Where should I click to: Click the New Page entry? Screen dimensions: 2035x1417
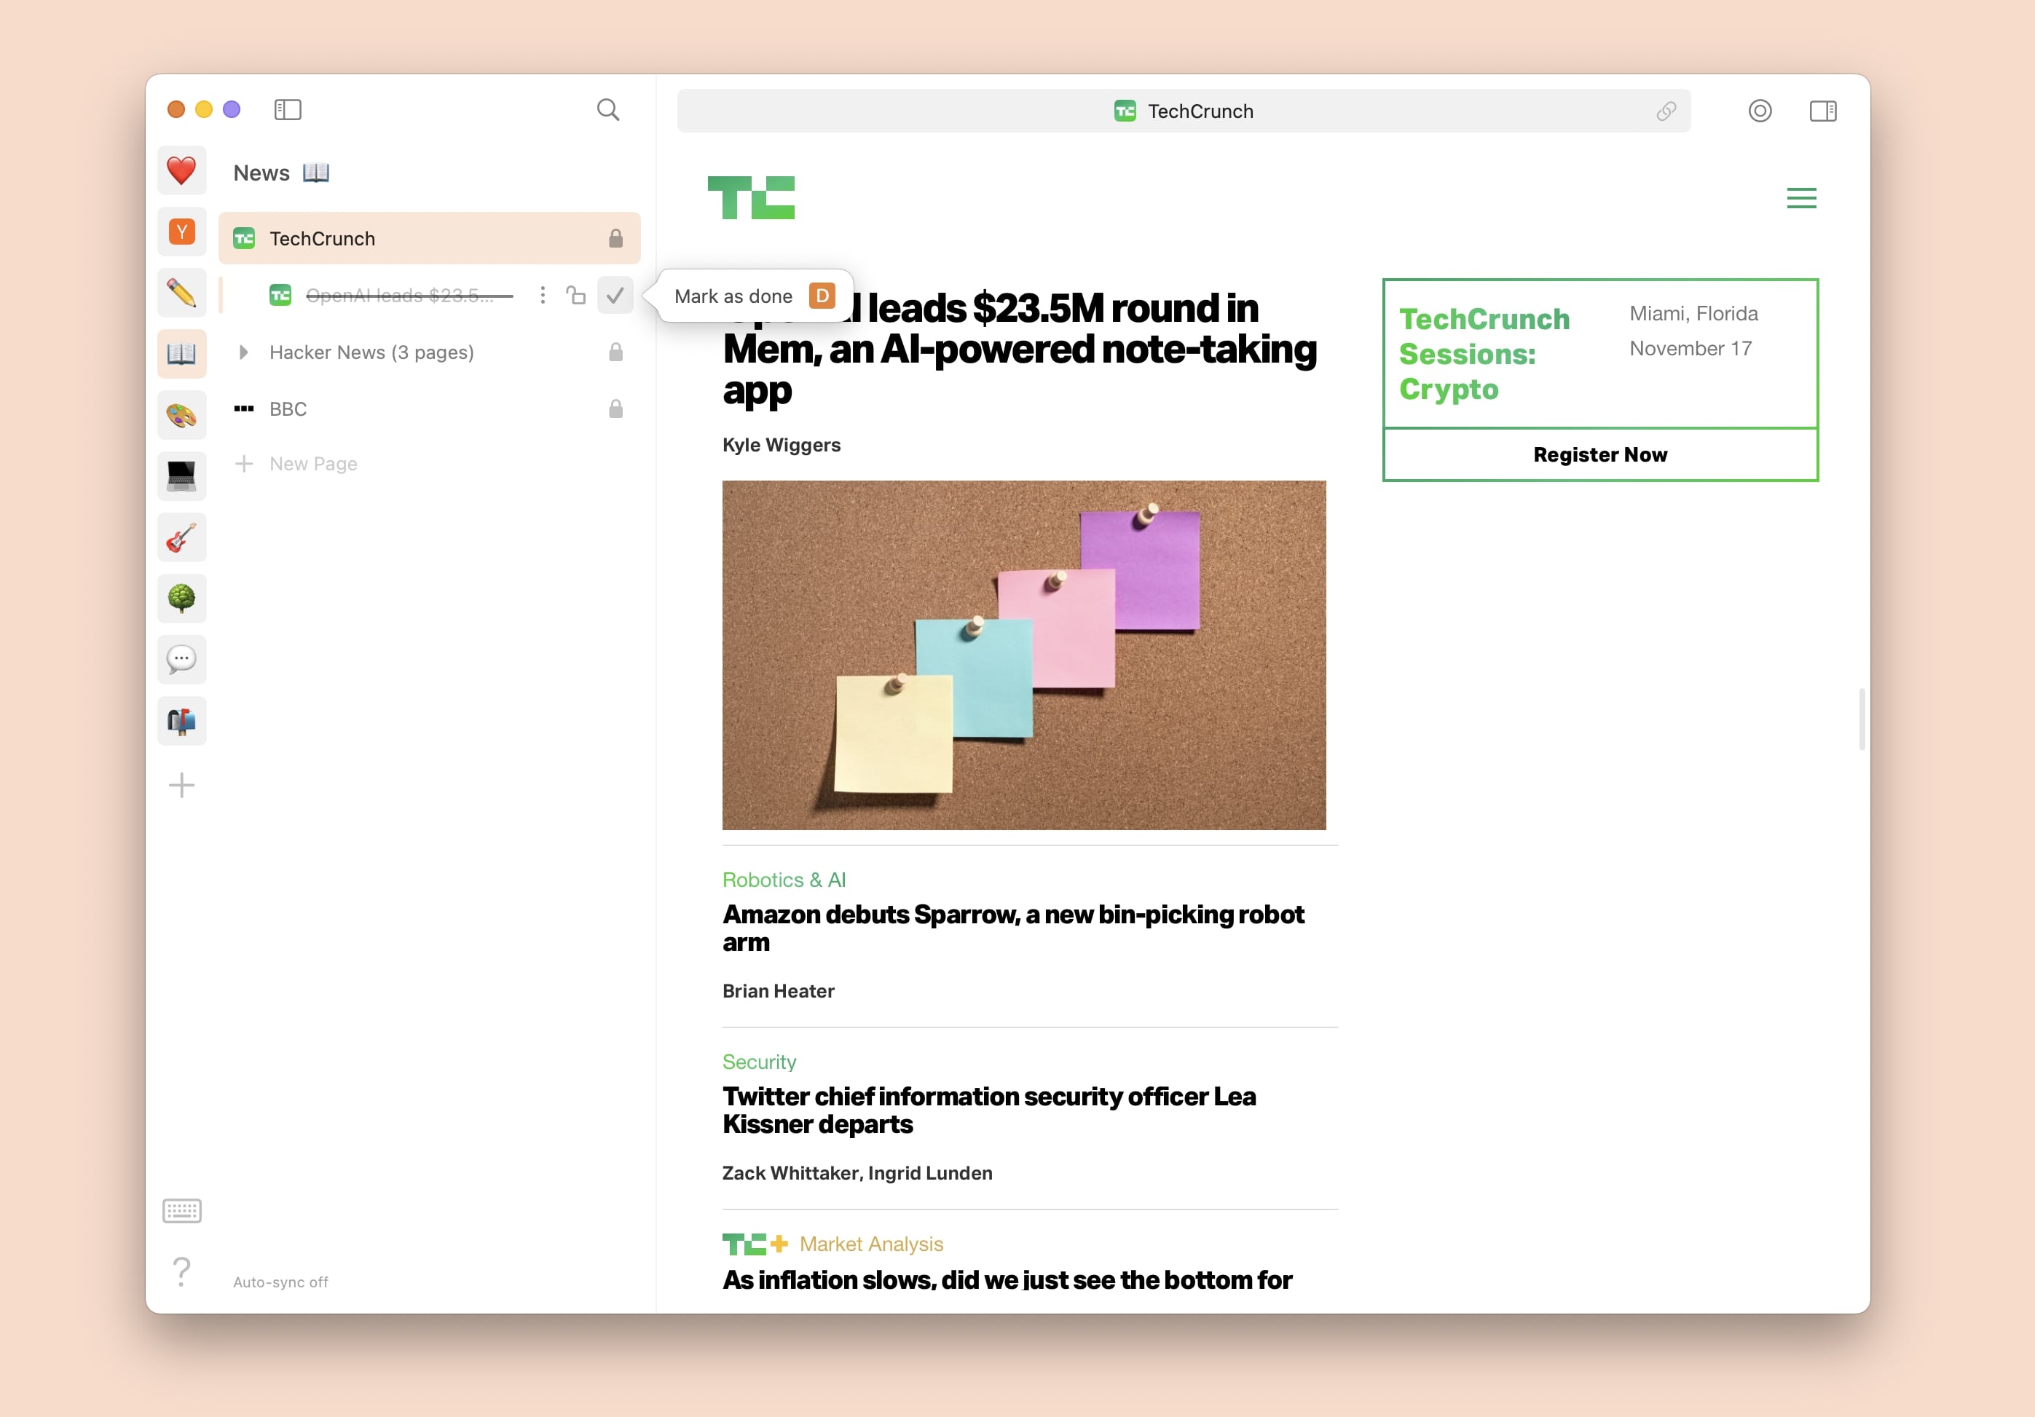tap(313, 463)
